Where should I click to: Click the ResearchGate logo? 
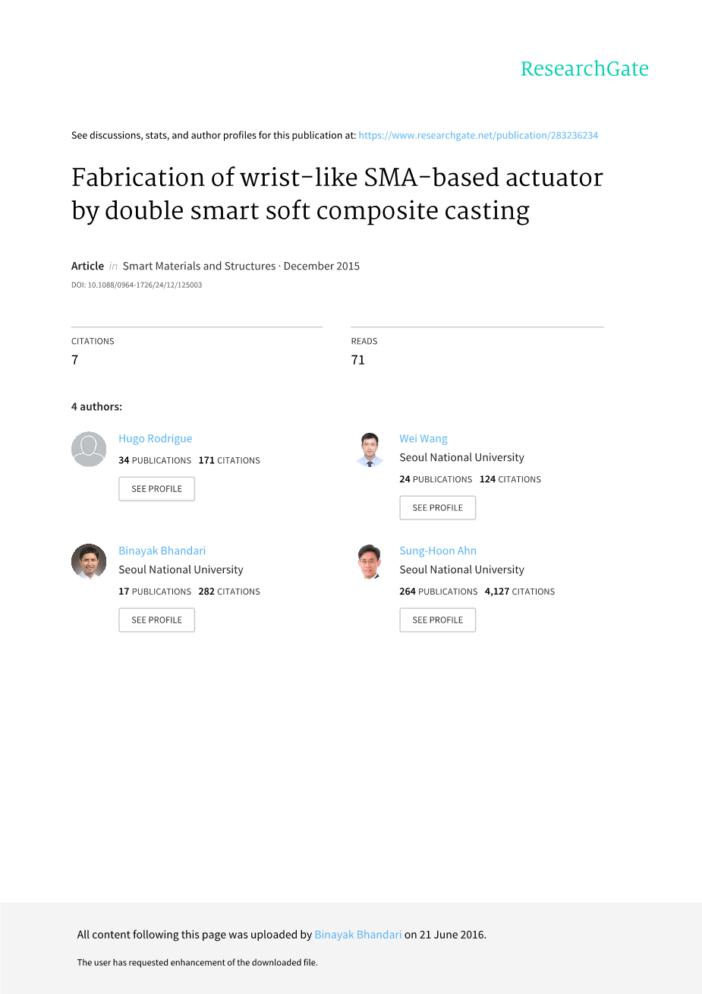584,69
